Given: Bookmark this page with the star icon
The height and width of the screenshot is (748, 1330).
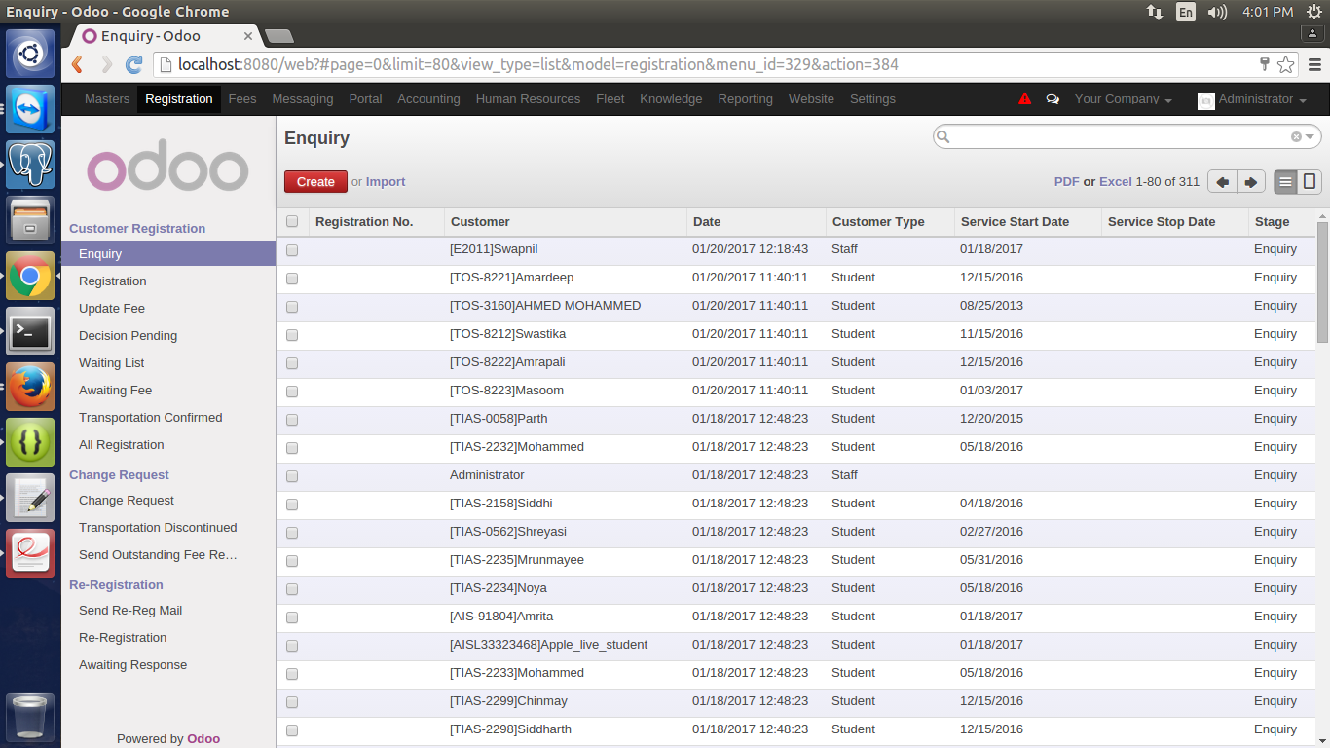Looking at the screenshot, I should click(x=1285, y=65).
